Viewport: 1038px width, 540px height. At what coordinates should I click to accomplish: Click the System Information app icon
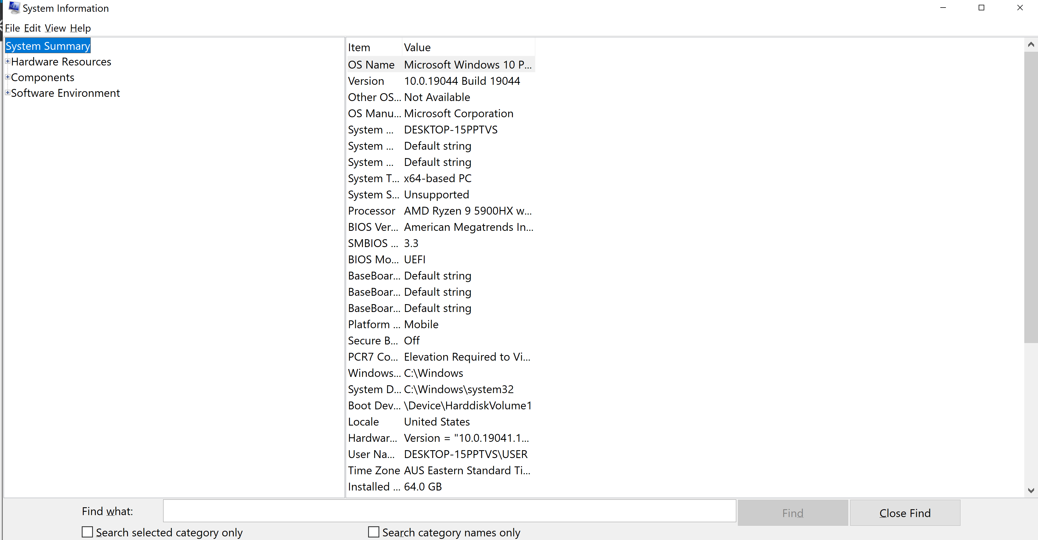point(14,8)
